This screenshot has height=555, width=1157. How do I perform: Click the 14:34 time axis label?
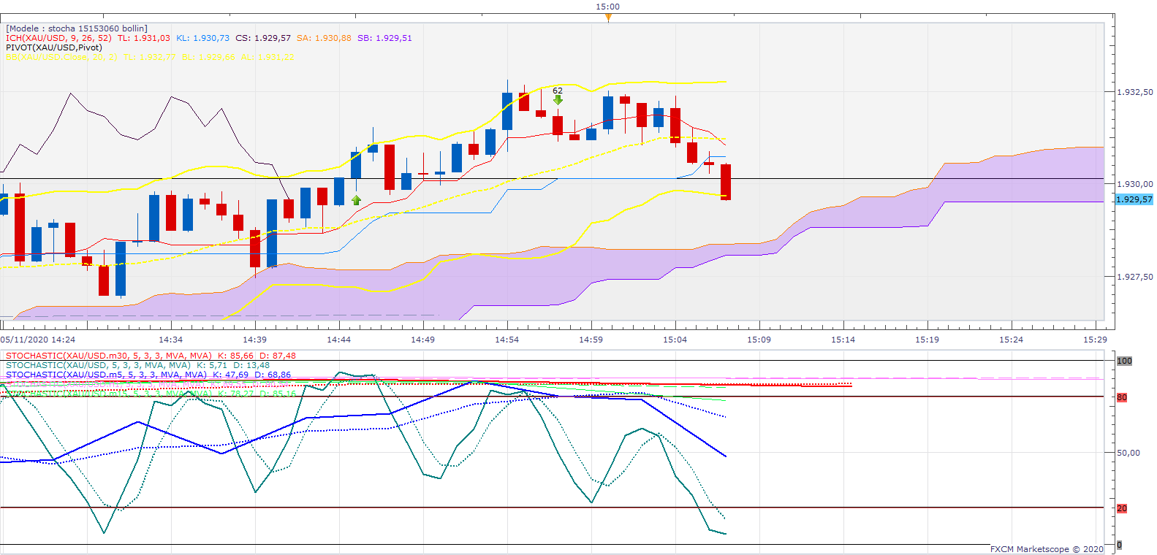point(171,340)
